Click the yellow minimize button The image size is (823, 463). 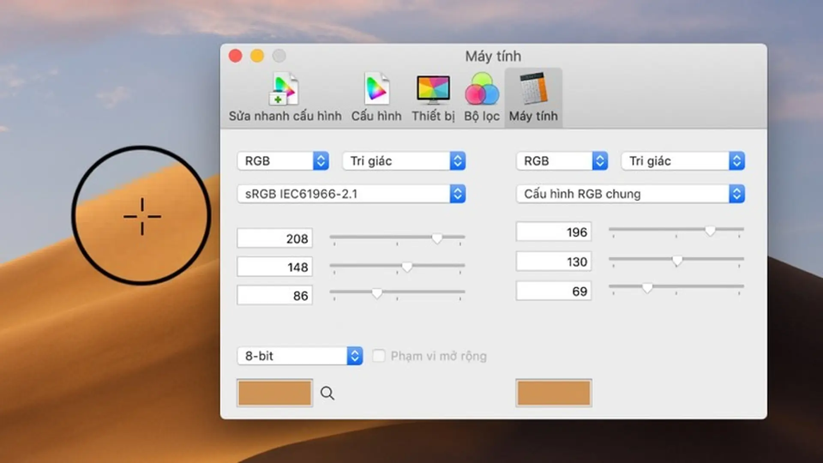[x=257, y=56]
